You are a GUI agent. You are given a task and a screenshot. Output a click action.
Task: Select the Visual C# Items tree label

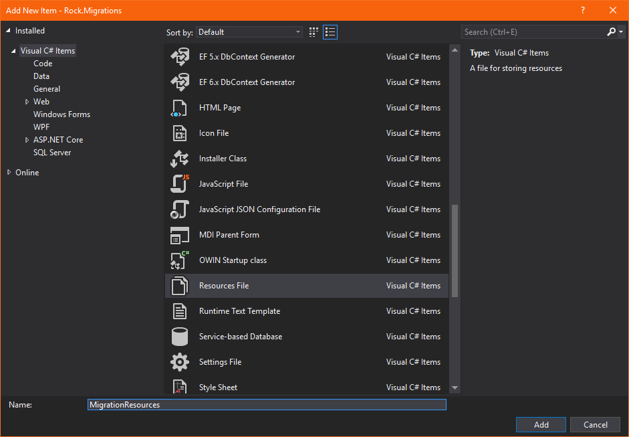[47, 51]
